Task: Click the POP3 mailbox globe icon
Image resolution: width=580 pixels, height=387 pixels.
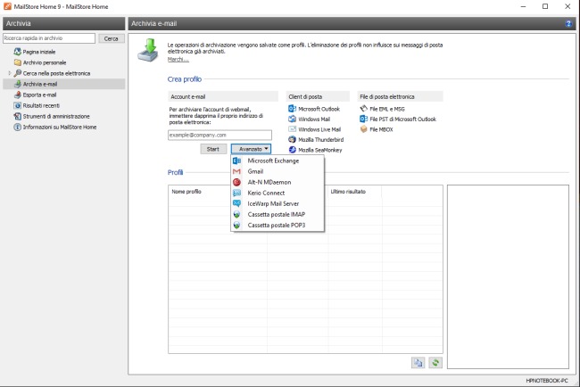Action: [236, 225]
